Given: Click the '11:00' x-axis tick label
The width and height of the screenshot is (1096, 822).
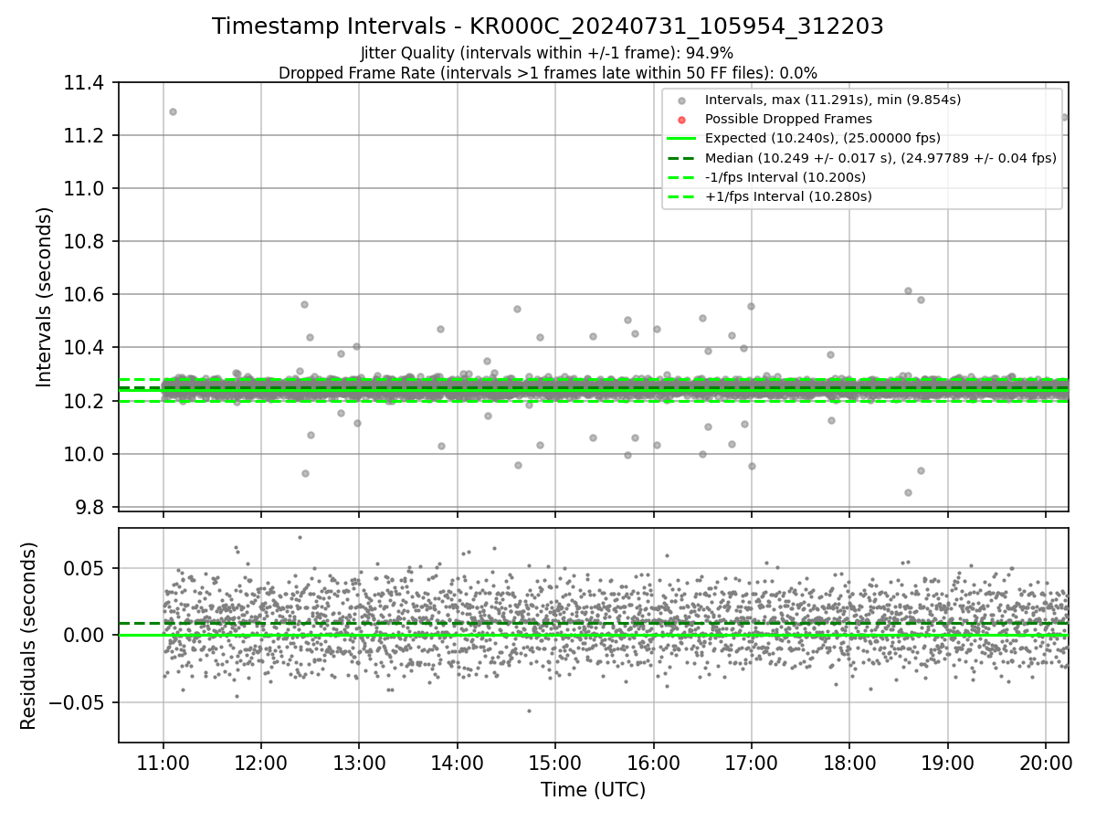Looking at the screenshot, I should 163,763.
